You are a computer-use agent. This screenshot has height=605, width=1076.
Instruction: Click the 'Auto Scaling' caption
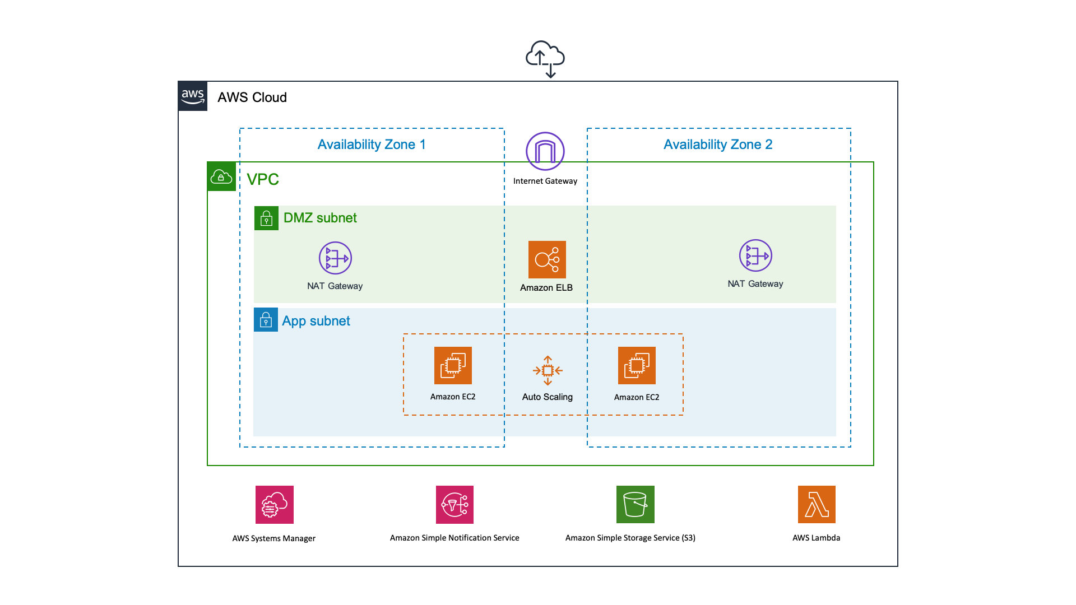pyautogui.click(x=548, y=397)
